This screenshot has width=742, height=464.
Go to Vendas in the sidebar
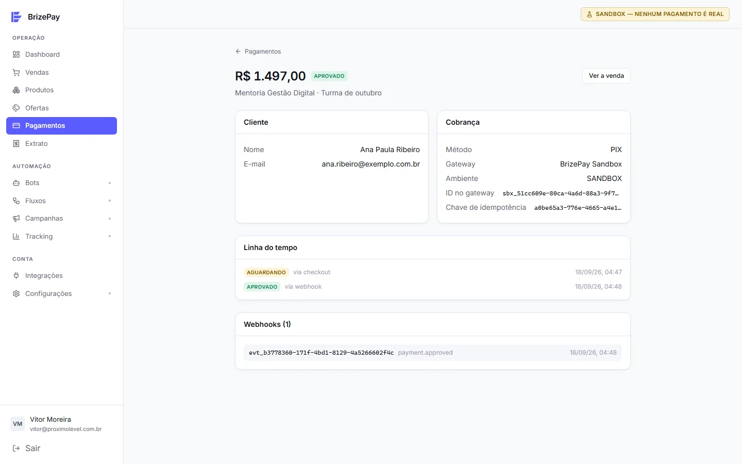tap(61, 73)
